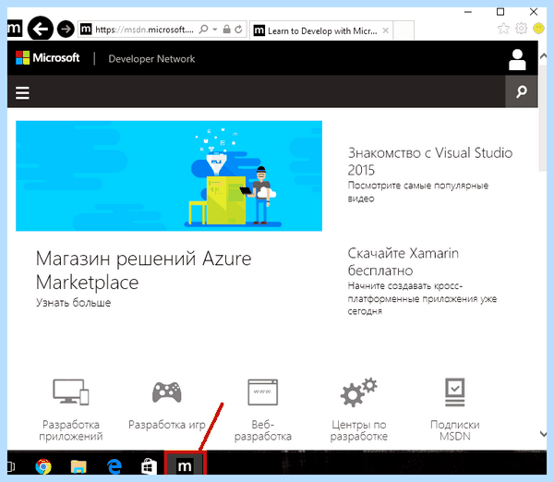Viewport: 554px width, 482px height.
Task: Open the Разработка приложений label
Action: pos(71,430)
